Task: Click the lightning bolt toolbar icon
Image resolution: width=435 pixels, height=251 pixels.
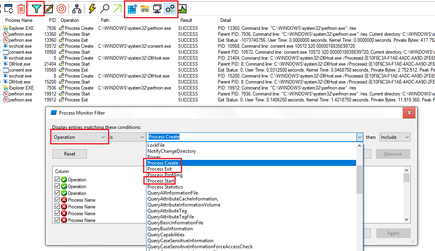Action: 92,9
